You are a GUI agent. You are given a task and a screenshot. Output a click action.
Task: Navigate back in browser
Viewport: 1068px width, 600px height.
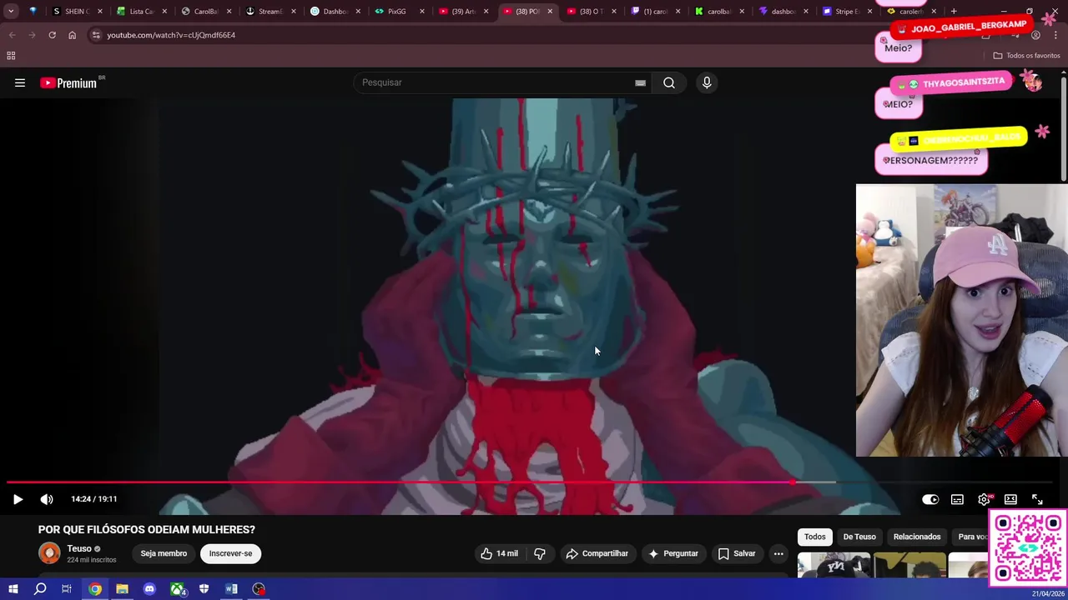click(x=12, y=35)
